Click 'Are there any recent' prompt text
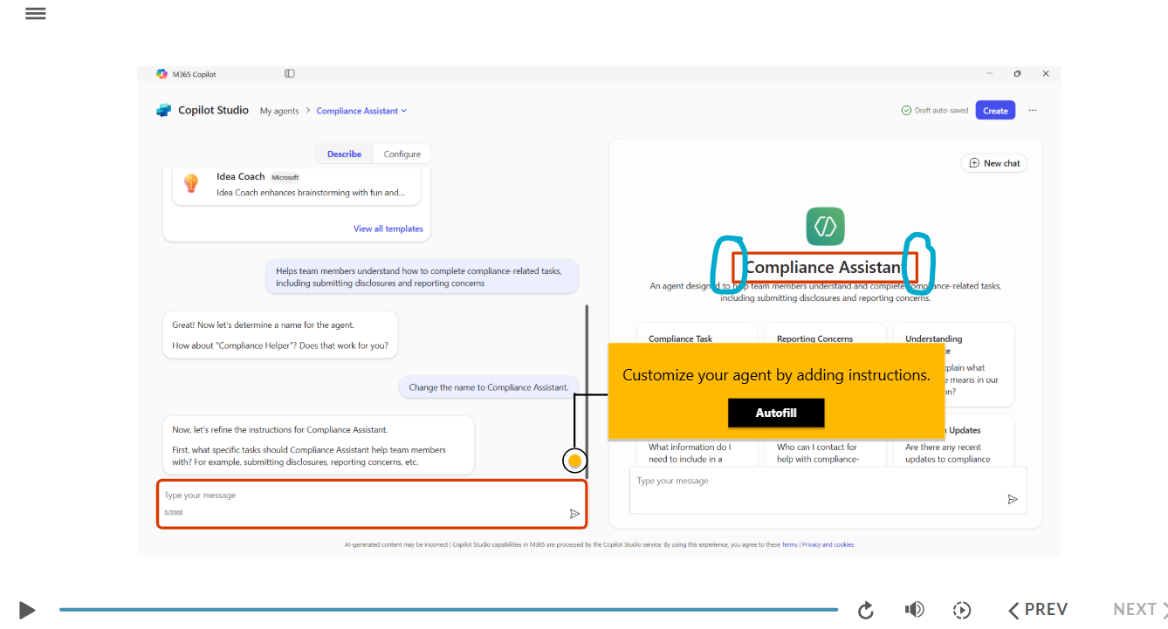This screenshot has width=1168, height=629. (x=943, y=447)
